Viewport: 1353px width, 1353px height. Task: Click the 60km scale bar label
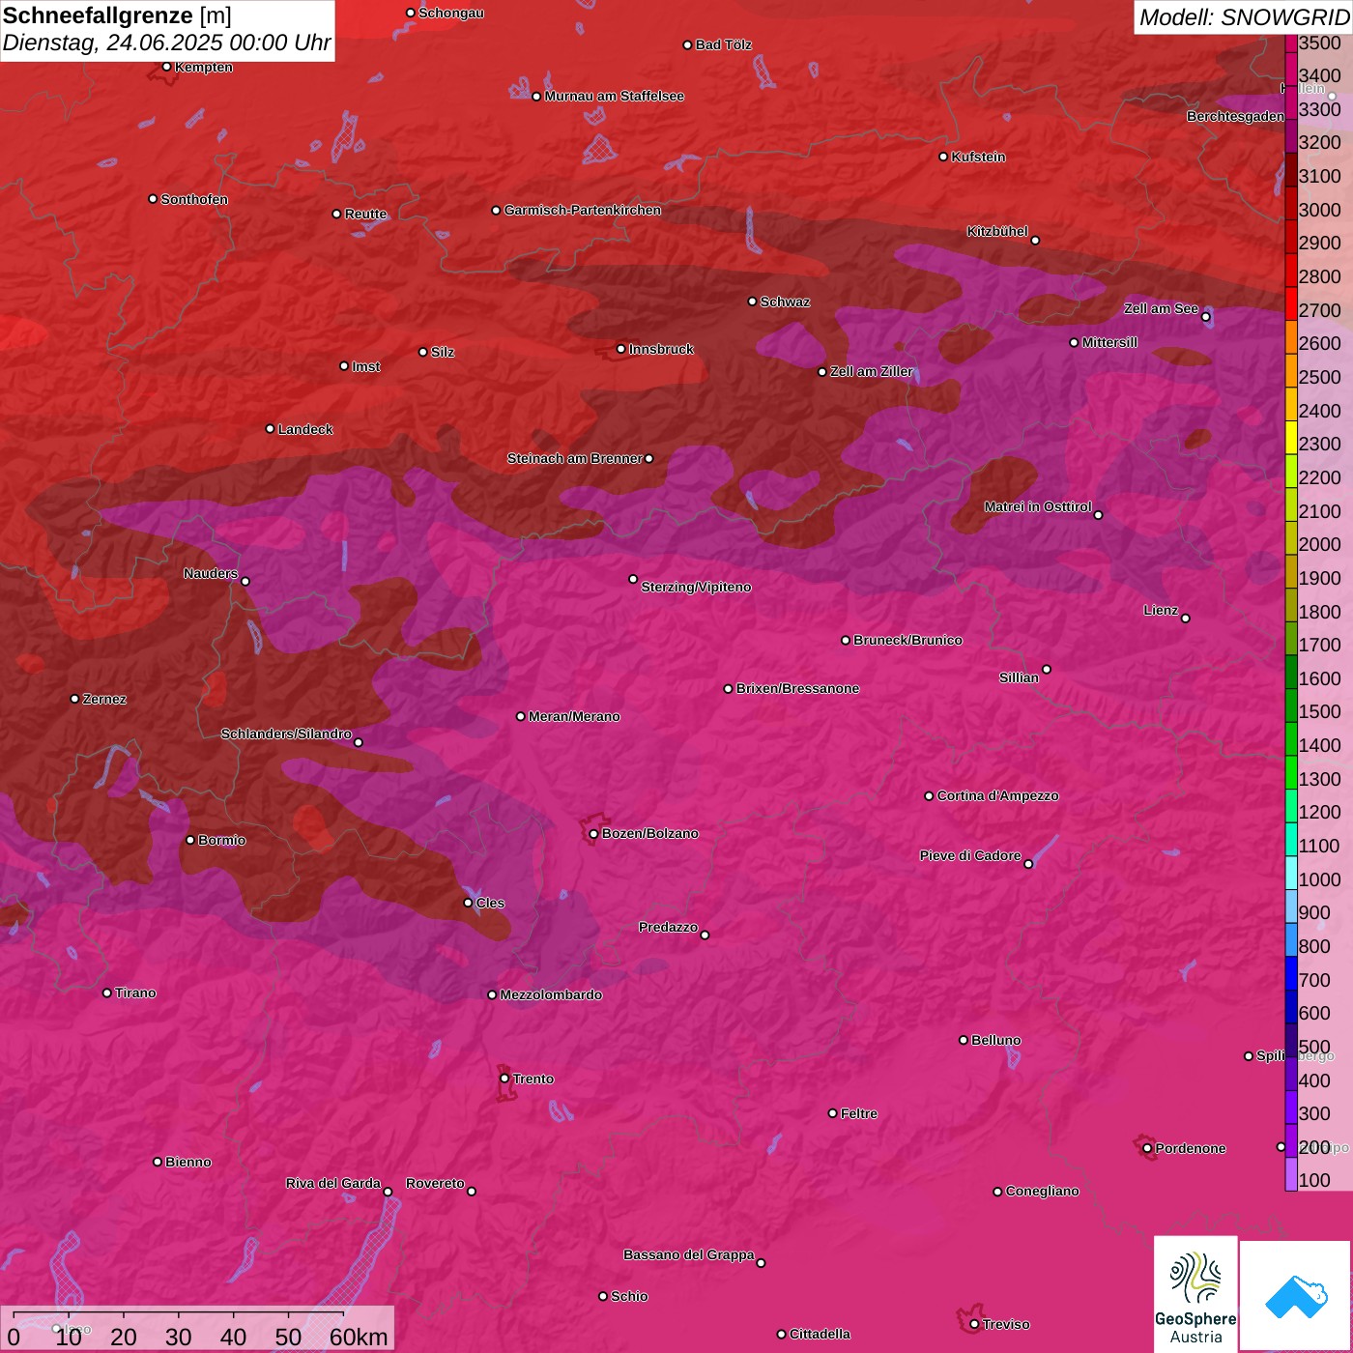coord(359,1338)
